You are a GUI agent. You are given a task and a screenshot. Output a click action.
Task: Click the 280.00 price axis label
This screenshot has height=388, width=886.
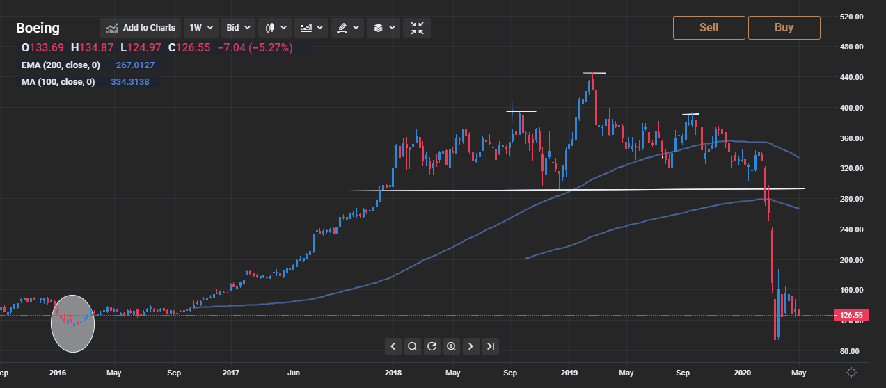853,199
